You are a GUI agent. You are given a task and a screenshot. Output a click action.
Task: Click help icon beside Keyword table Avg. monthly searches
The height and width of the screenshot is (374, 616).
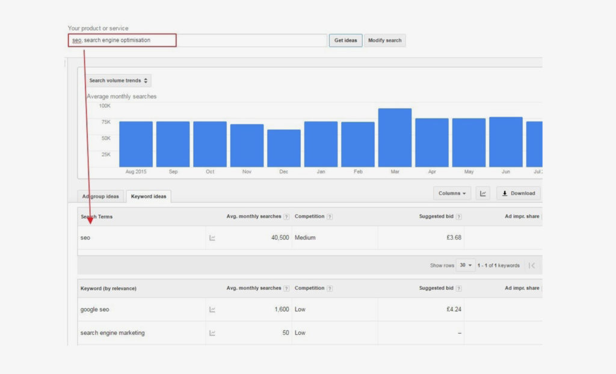point(286,289)
